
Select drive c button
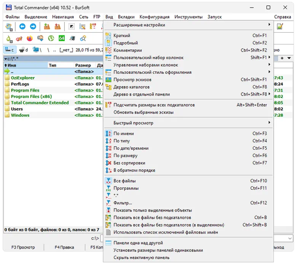tap(10, 50)
